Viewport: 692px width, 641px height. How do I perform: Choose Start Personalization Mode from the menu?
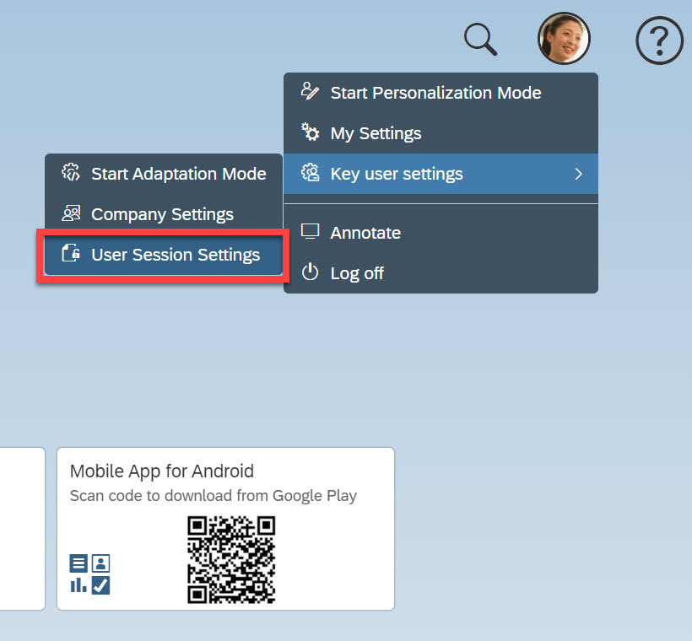[x=441, y=93]
